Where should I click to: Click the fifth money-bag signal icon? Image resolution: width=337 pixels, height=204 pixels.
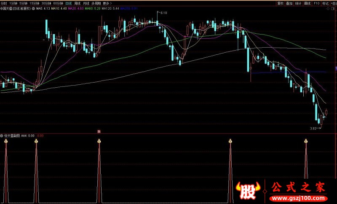pos(306,141)
